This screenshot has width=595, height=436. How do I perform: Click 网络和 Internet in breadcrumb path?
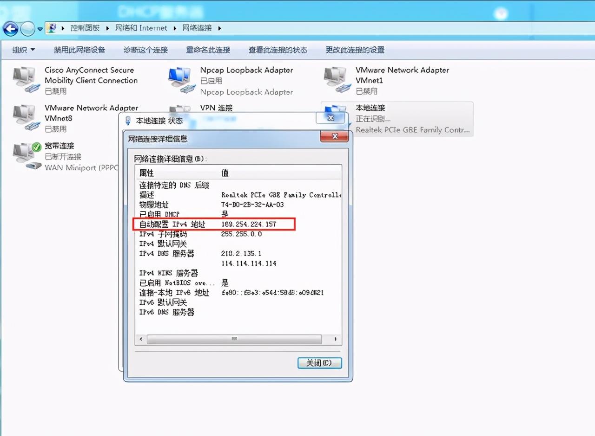[141, 28]
